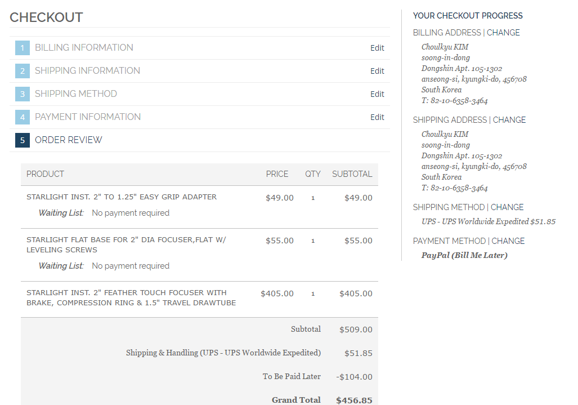
Task: Select the Order Review step title
Action: coord(69,140)
